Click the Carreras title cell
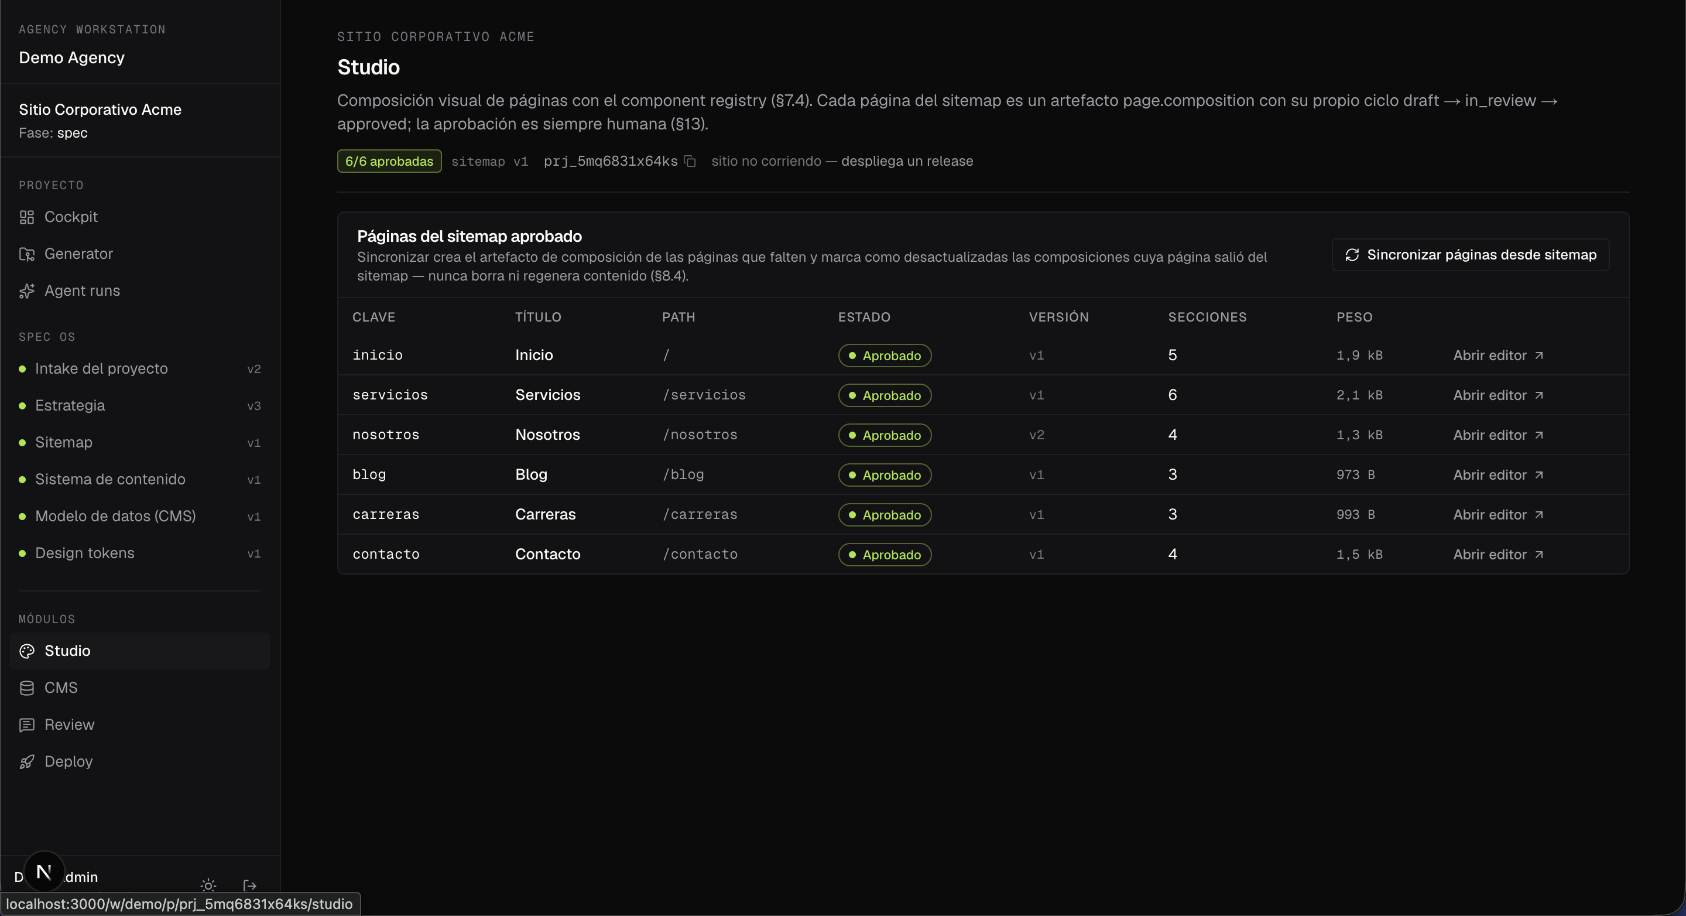 point(545,515)
